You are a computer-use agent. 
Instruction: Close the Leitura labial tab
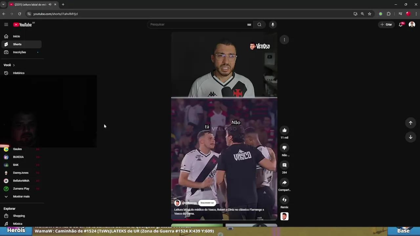click(55, 5)
